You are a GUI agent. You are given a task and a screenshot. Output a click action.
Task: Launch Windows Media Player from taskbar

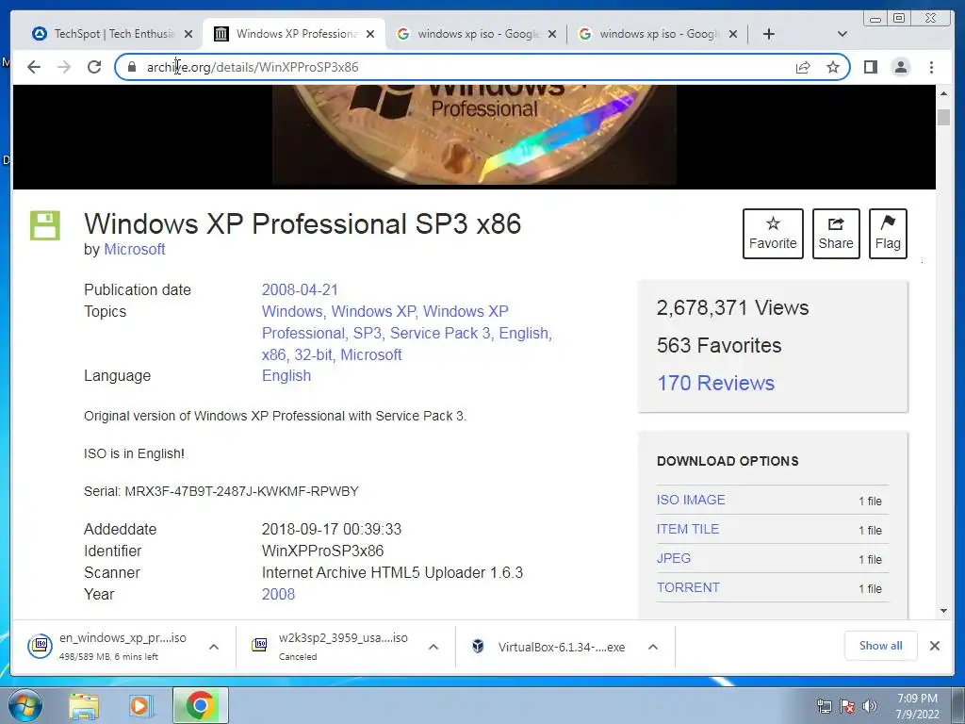point(140,706)
